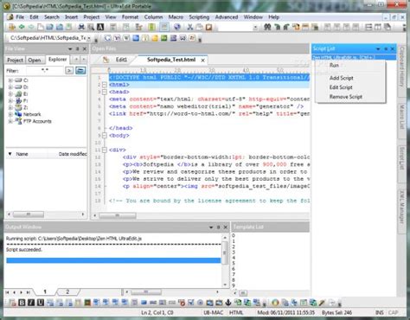This screenshot has height=320, width=410.
Task: Click the pencil icon in bottom toolbar
Action: point(322,303)
